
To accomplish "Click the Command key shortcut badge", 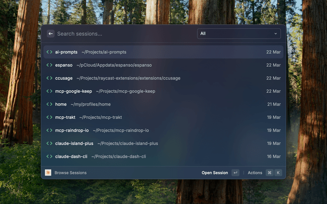I will coord(269,172).
